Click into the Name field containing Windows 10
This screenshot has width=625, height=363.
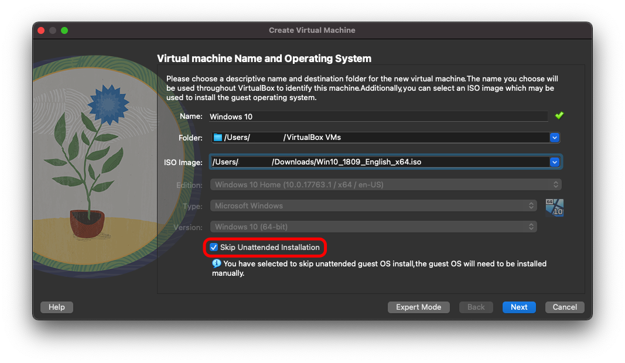coord(378,117)
